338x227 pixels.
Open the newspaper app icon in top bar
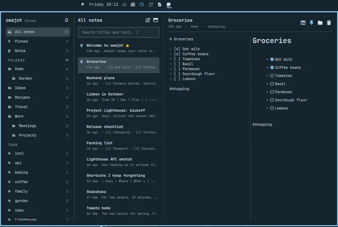tap(133, 5)
